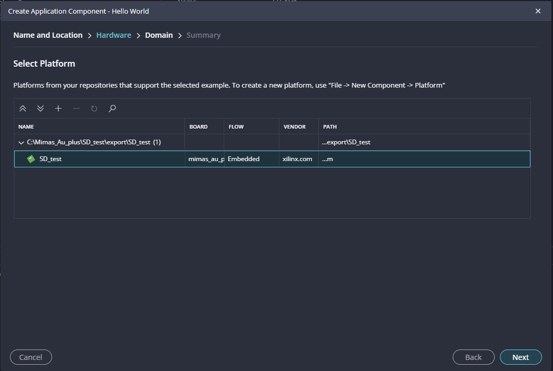This screenshot has height=371, width=553.
Task: Click the collapse all double-chevron icon
Action: (x=23, y=109)
